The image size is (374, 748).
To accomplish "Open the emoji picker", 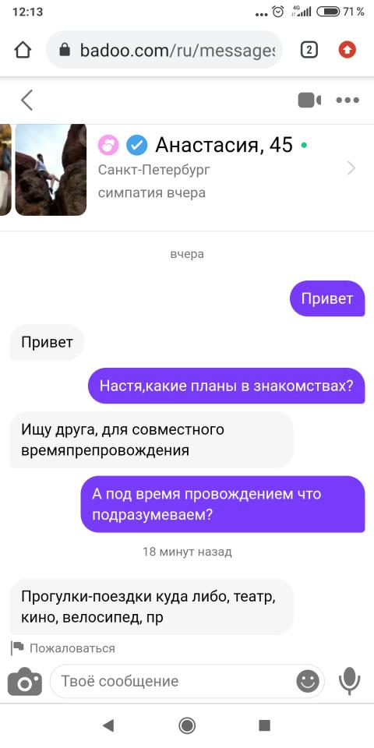I will tap(308, 681).
